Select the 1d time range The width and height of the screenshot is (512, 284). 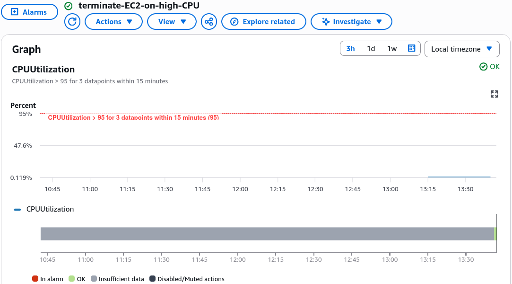(371, 49)
